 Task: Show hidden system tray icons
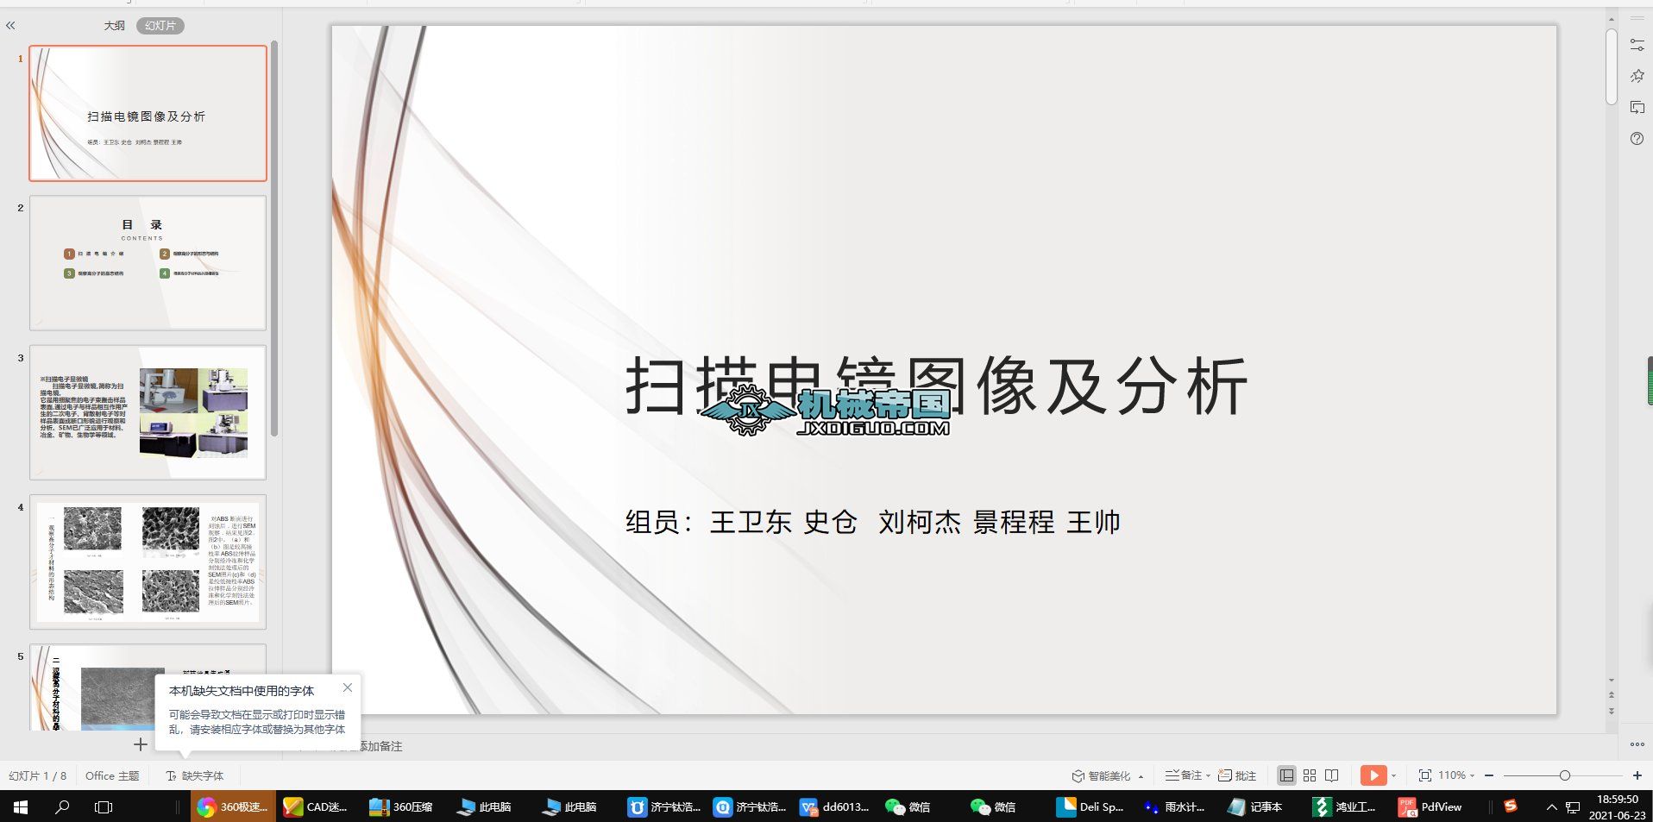pos(1551,806)
